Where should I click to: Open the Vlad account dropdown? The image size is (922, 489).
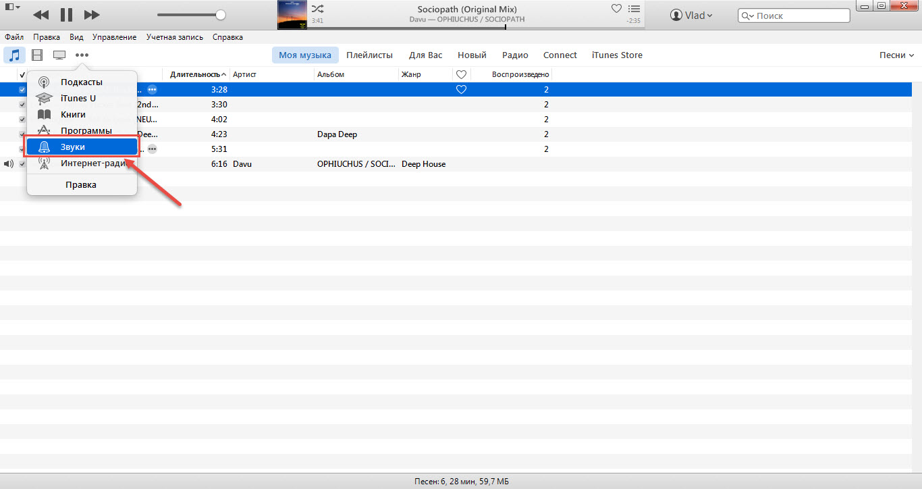coord(692,15)
